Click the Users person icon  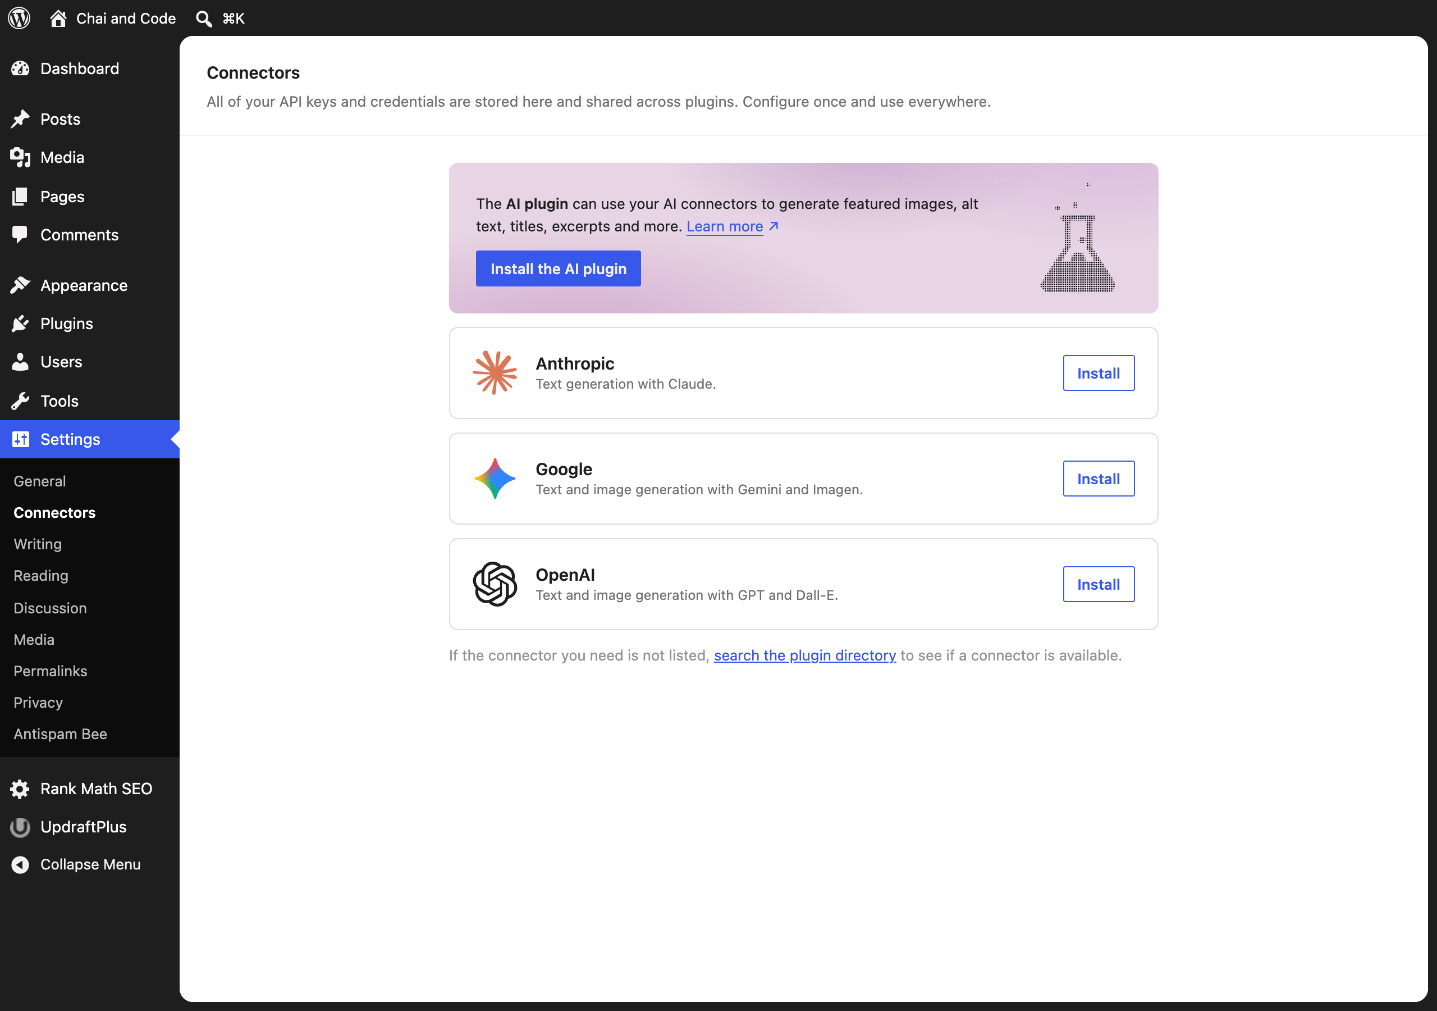(20, 362)
